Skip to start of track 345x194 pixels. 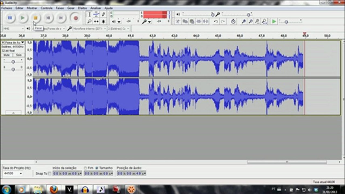(x=48, y=18)
